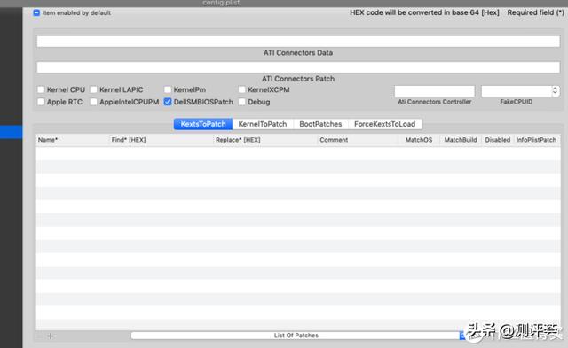Focus the Ati Connectors Controller field
The width and height of the screenshot is (568, 348).
click(x=434, y=91)
